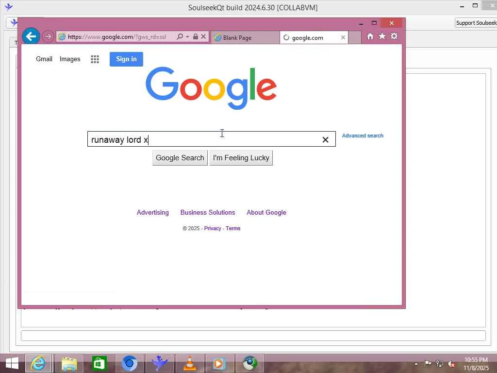Open the Terms link

coord(233,228)
